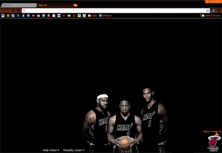The width and height of the screenshot is (222, 153).
Task: Close the active orange New Tab
Action: 70,5
